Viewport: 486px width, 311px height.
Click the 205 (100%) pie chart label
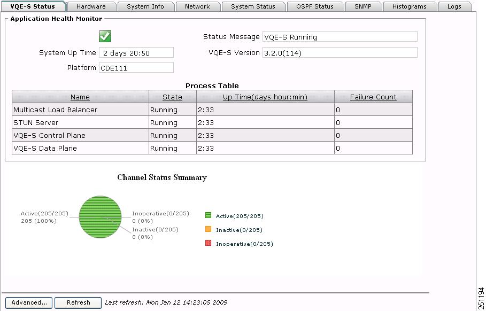38,221
